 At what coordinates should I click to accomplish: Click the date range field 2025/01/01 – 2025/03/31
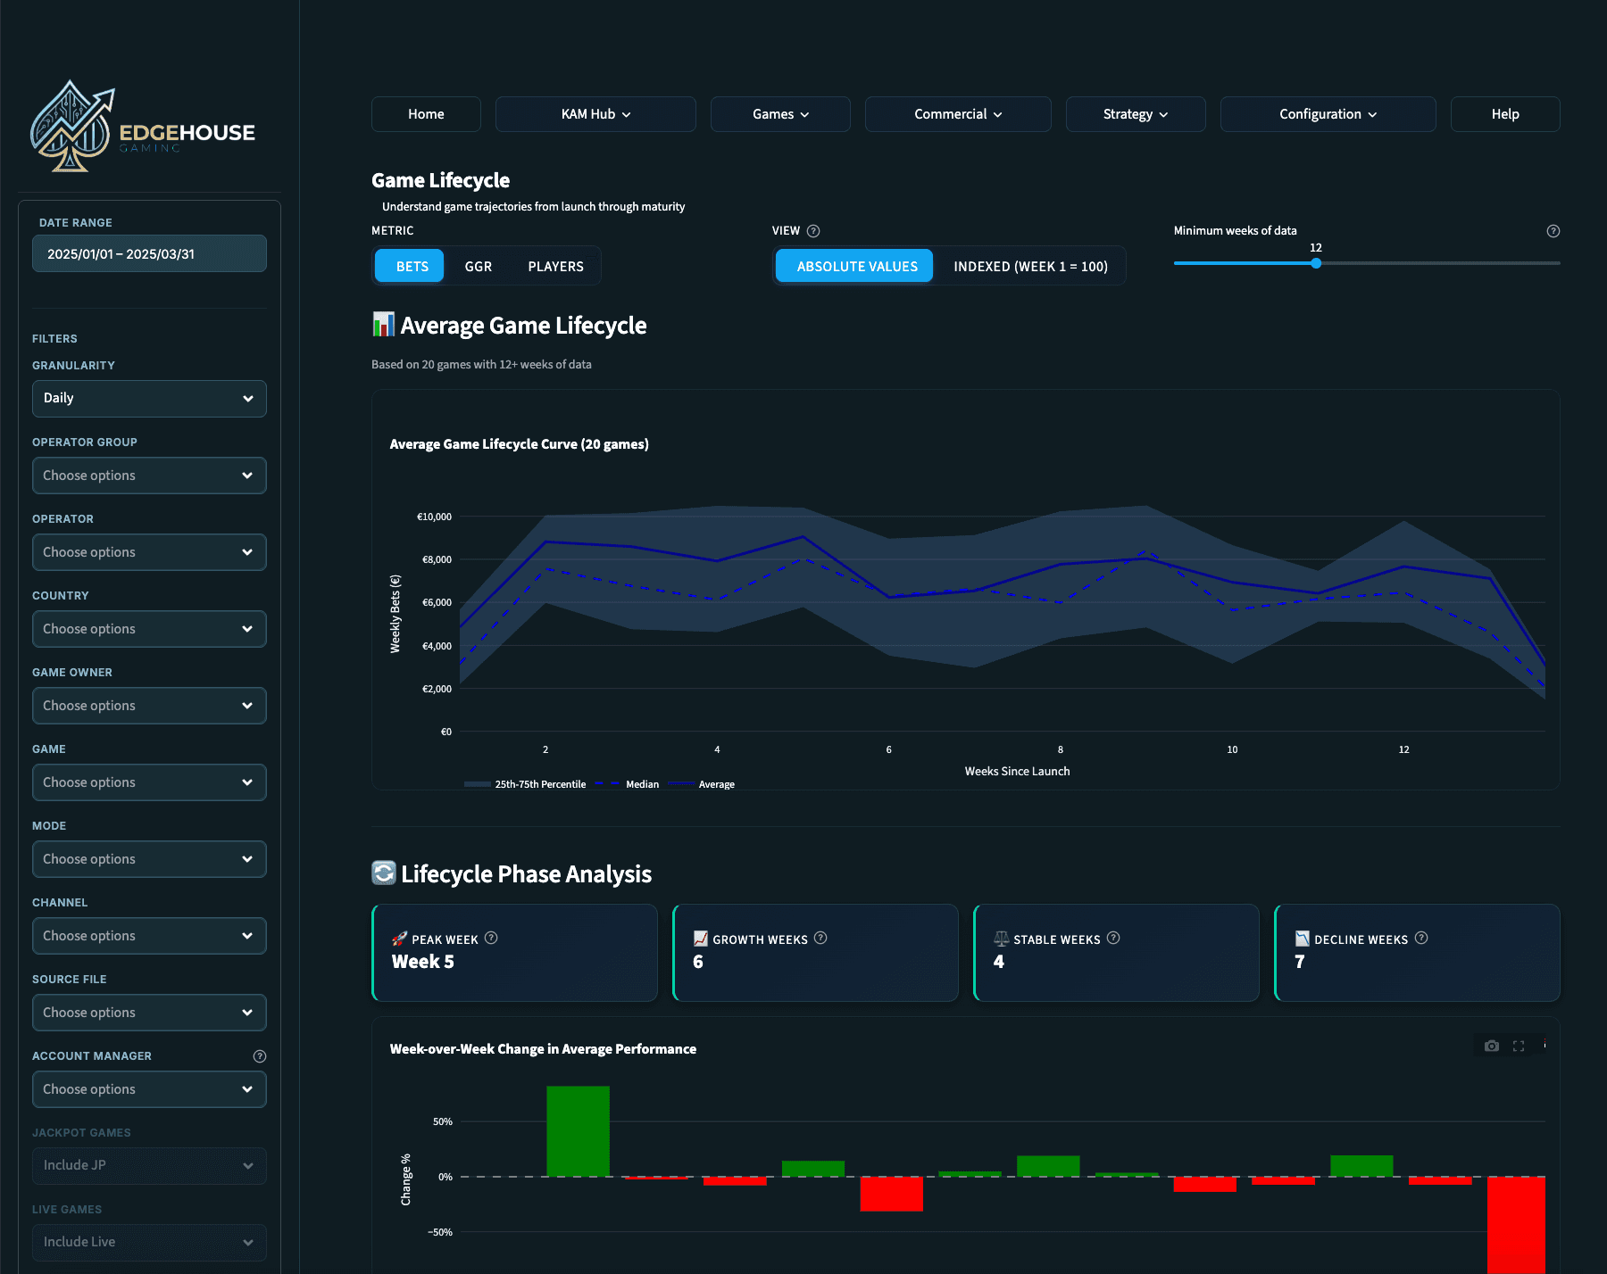click(149, 253)
